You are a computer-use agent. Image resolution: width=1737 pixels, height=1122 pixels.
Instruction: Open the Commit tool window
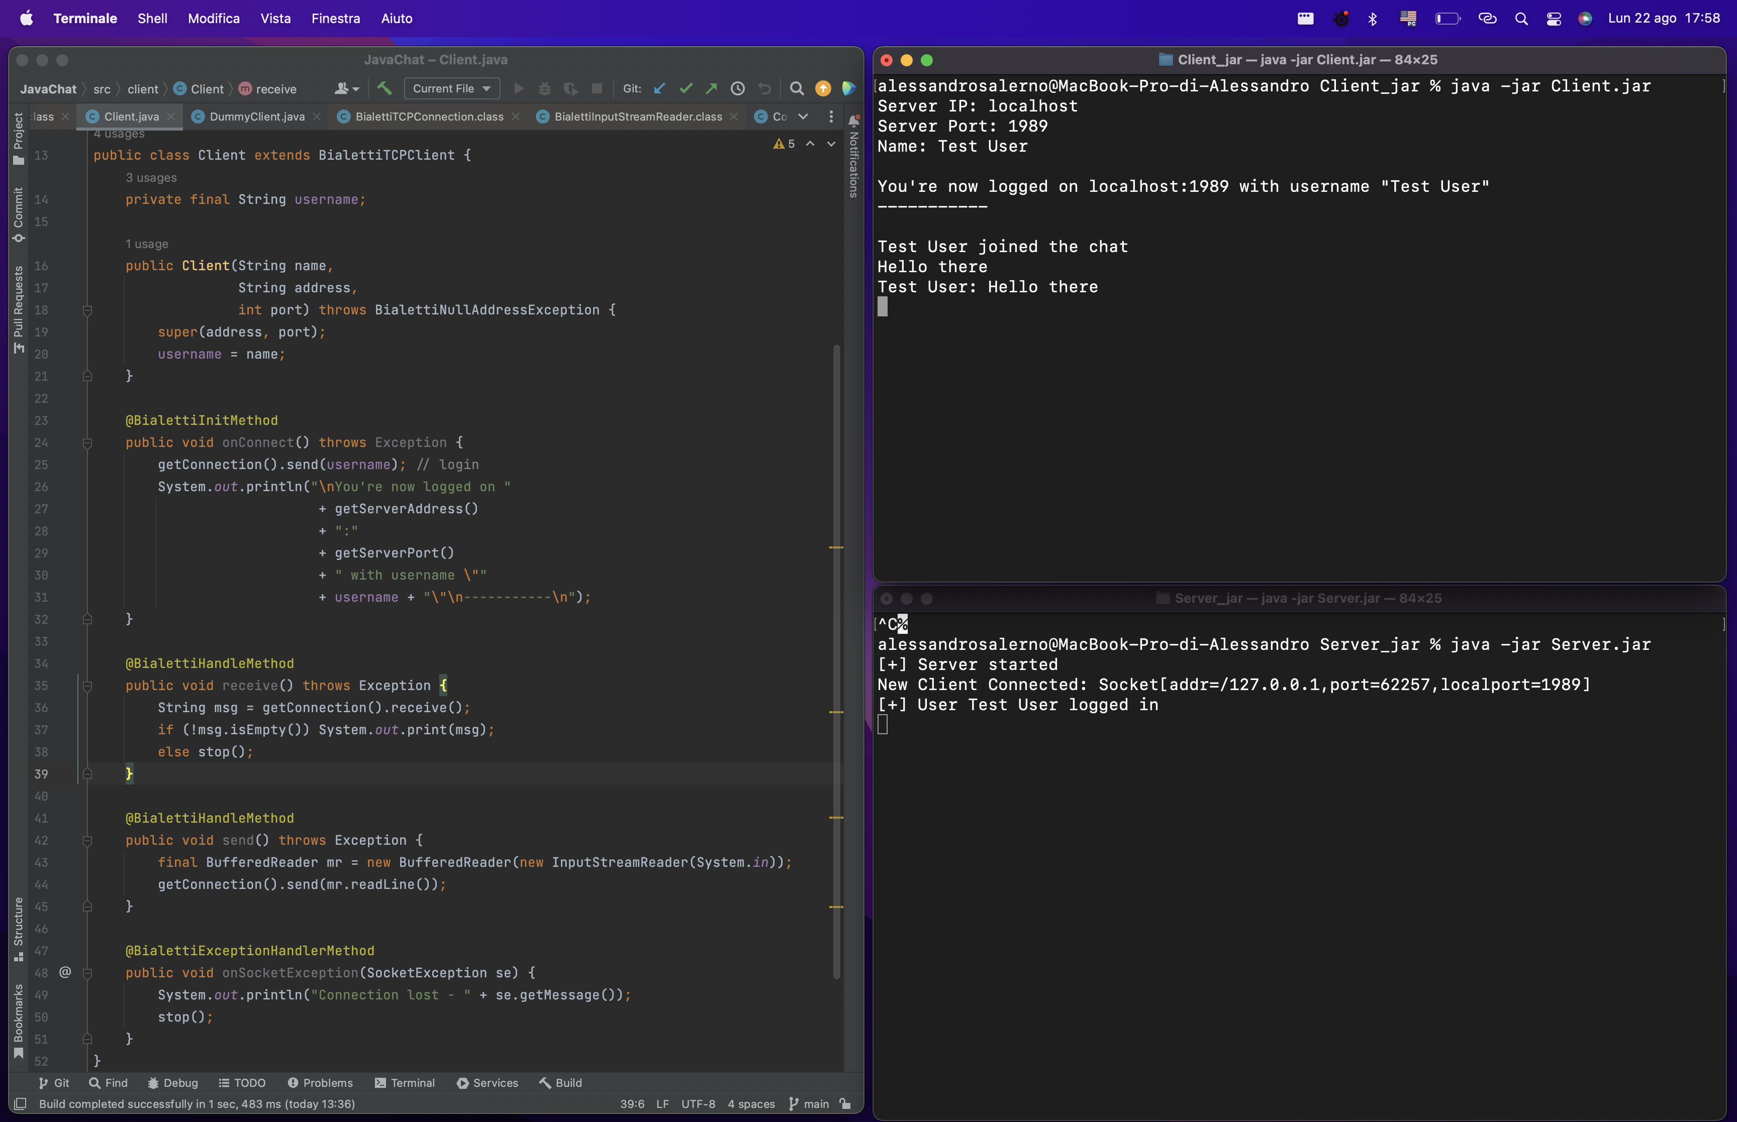tap(18, 215)
